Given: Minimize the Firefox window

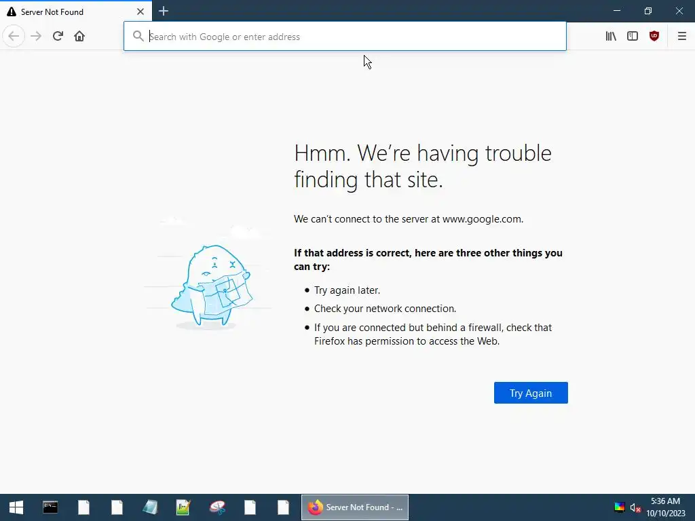Looking at the screenshot, I should (617, 11).
